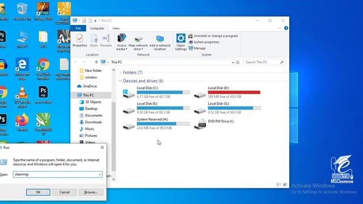Click Access media in the ribbon

[x=121, y=42]
